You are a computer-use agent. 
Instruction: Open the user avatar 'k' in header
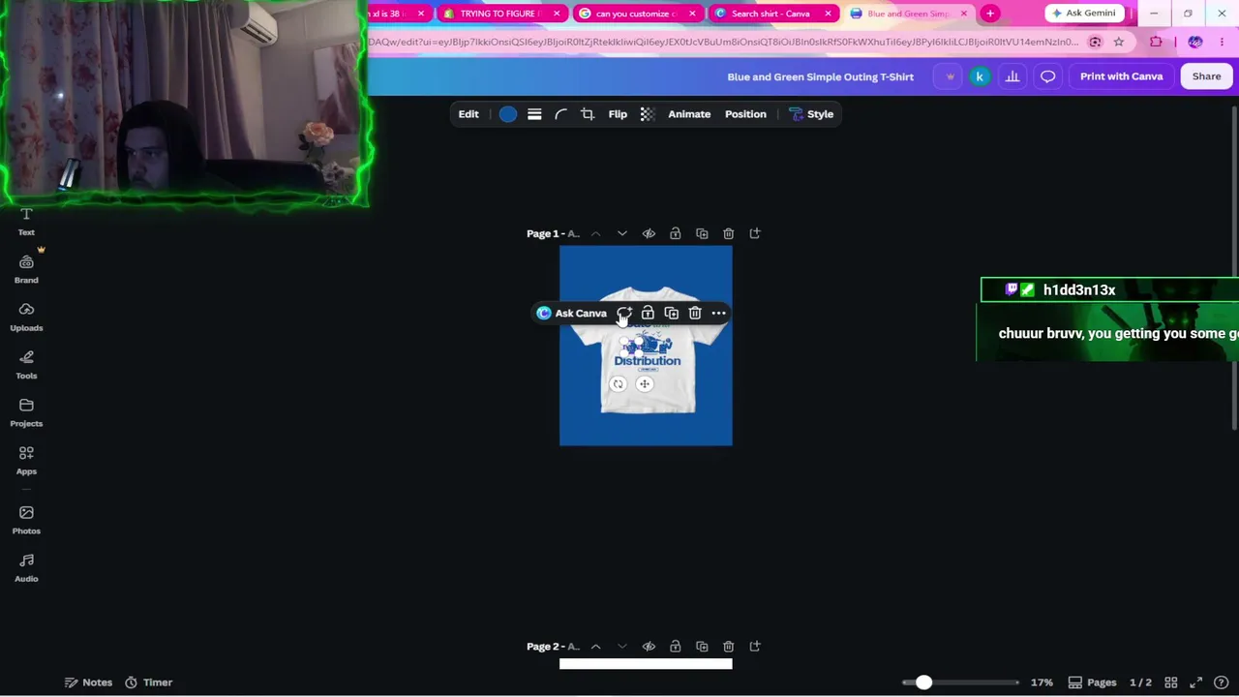pos(980,76)
